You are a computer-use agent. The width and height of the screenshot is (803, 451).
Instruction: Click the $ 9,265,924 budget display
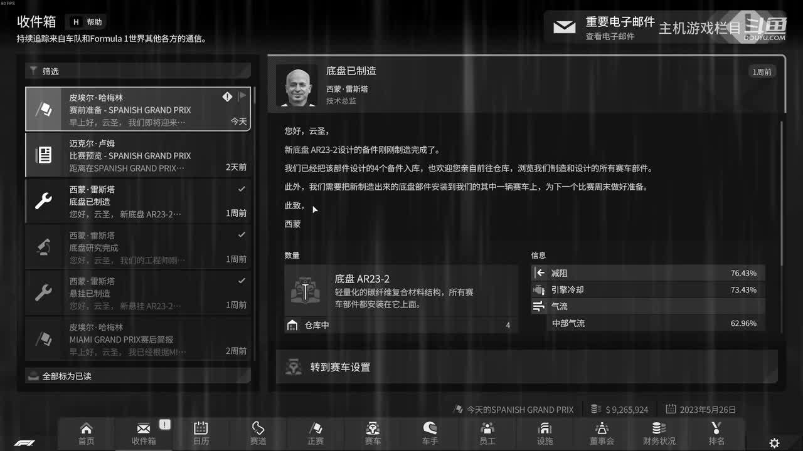coord(620,410)
